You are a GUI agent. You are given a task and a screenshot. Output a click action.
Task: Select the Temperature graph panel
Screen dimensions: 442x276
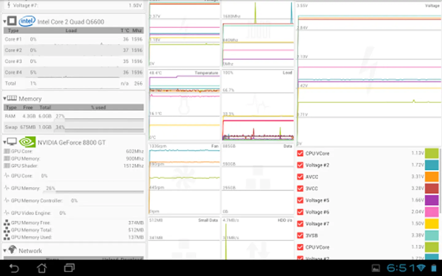coord(184,105)
